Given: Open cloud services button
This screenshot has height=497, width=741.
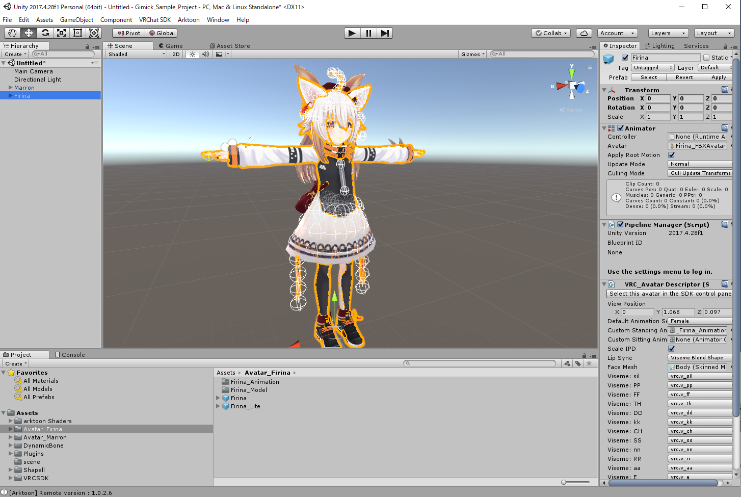Looking at the screenshot, I should [x=584, y=33].
